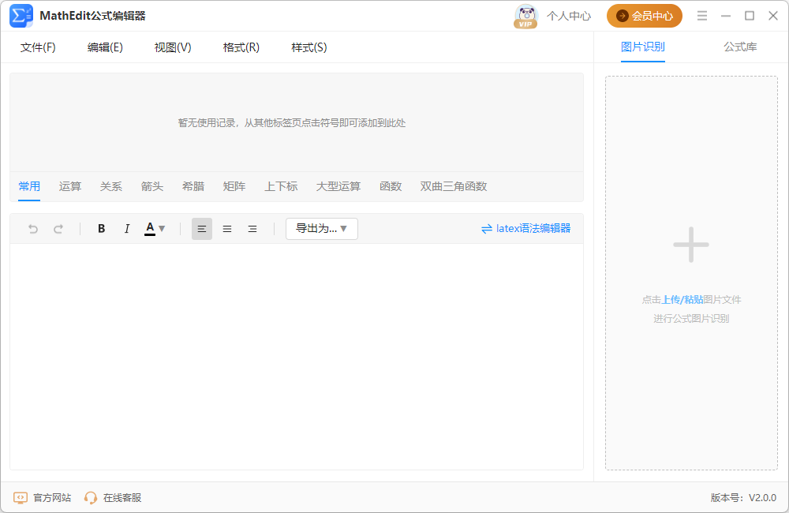789x513 pixels.
Task: Click the redo arrow icon
Action: 58,229
